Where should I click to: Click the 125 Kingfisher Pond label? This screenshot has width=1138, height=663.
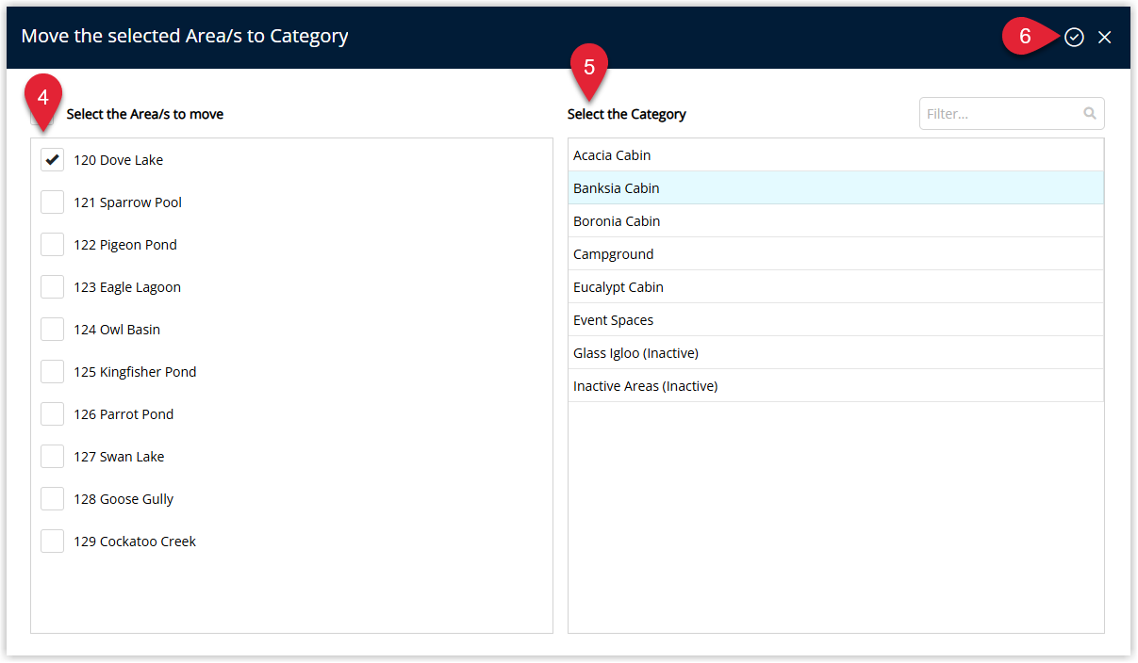(x=135, y=372)
